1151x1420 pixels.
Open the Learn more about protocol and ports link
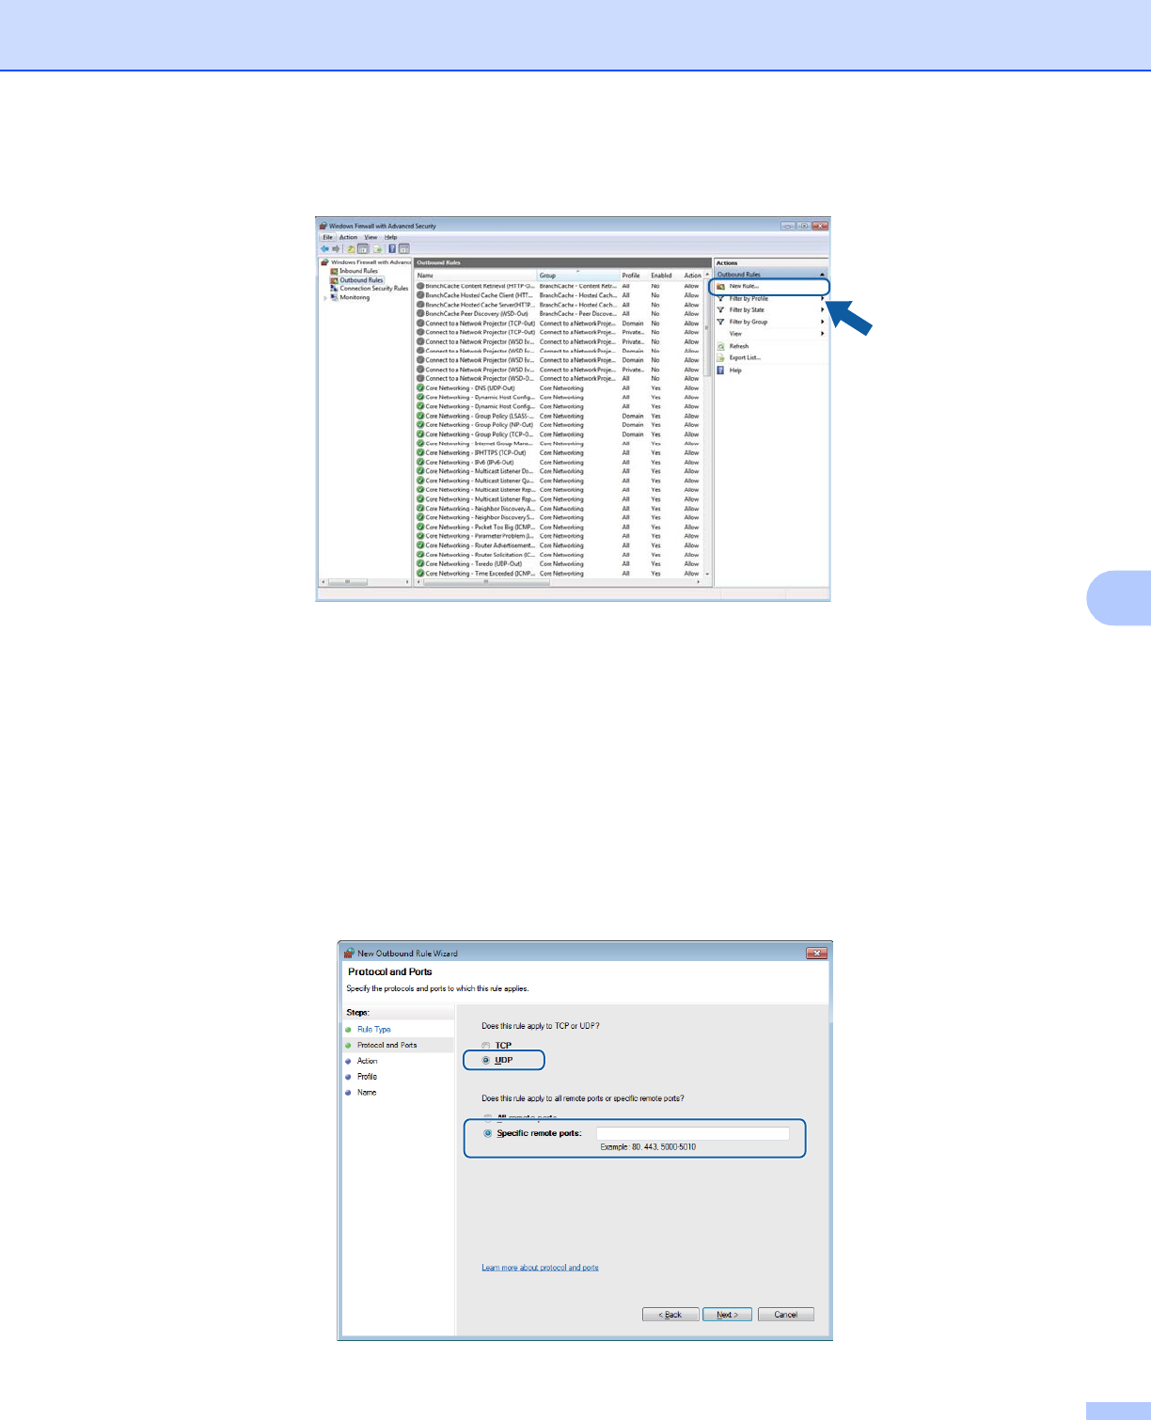tap(540, 1268)
